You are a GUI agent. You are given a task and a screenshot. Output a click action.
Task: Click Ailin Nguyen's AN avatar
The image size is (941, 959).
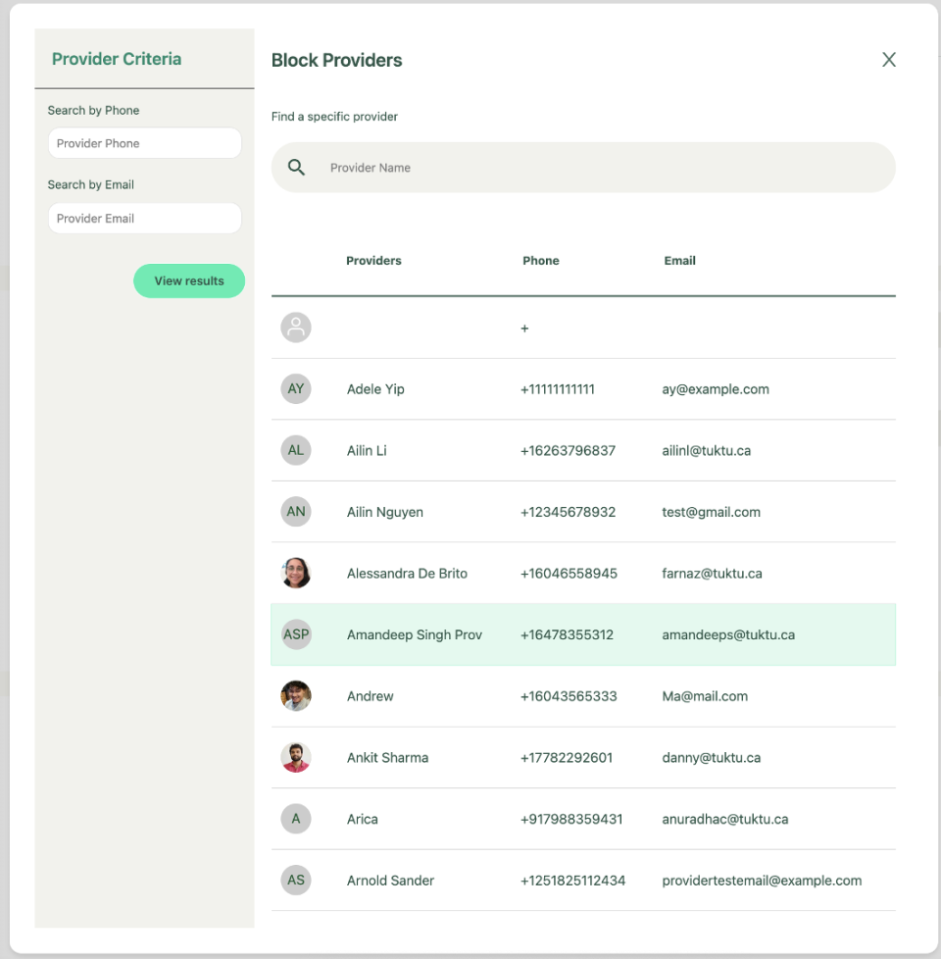coord(296,512)
